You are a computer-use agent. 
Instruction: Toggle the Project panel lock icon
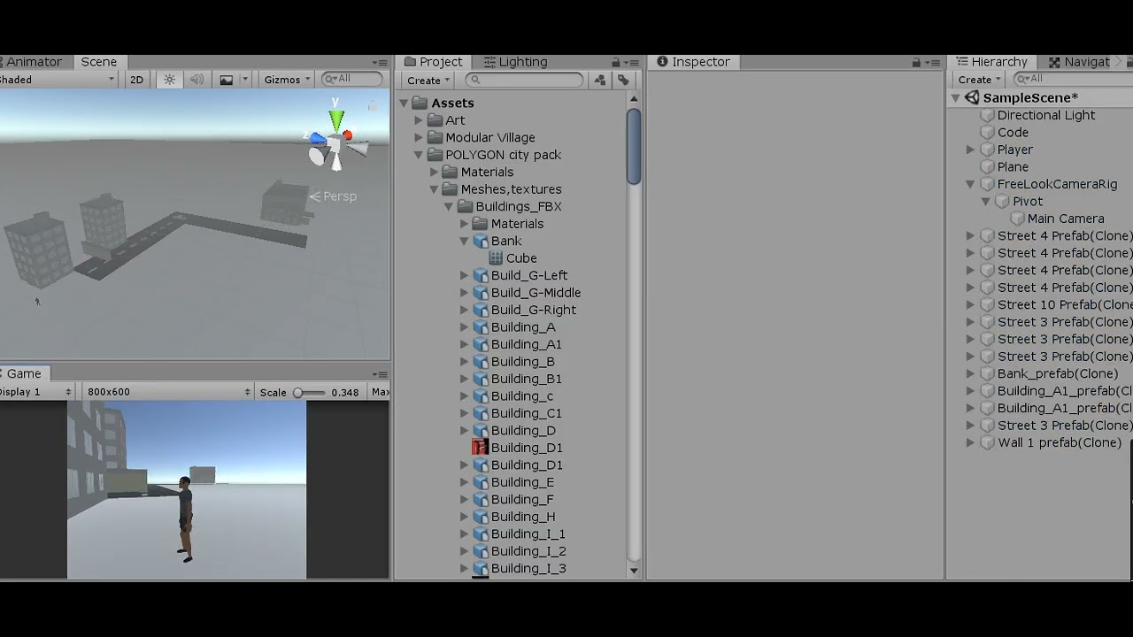[616, 62]
